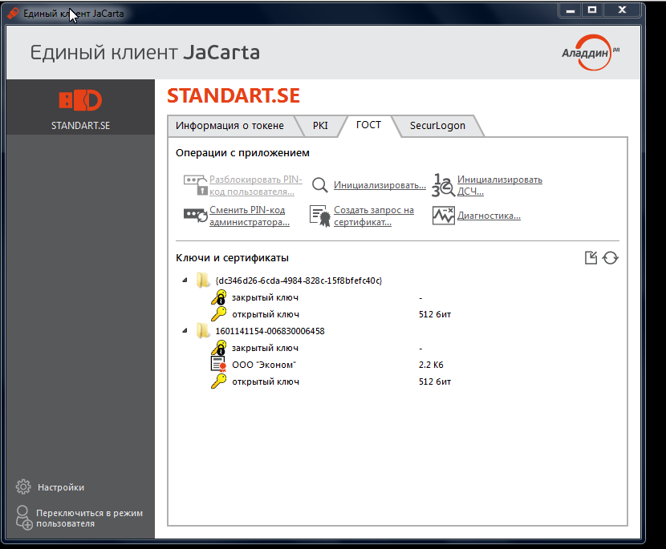Switch to the PKI tab
This screenshot has width=666, height=549.
[x=320, y=126]
